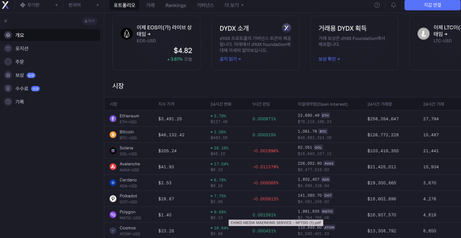Click the dYdX logo icon
The width and height of the screenshot is (461, 238).
click(5, 5)
